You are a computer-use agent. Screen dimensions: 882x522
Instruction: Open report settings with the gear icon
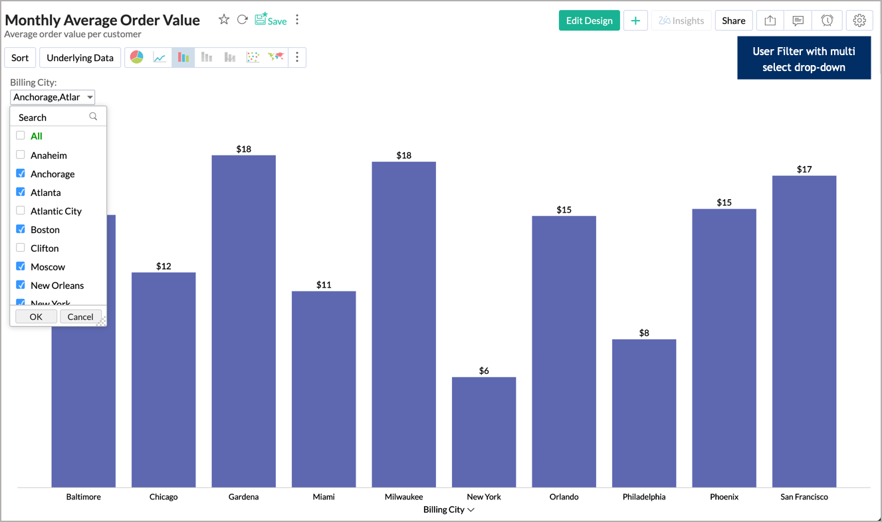click(x=859, y=21)
